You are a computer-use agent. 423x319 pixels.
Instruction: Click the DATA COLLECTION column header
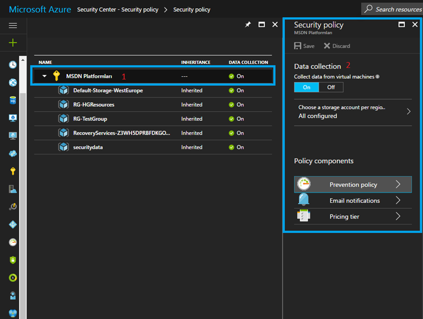coord(248,62)
